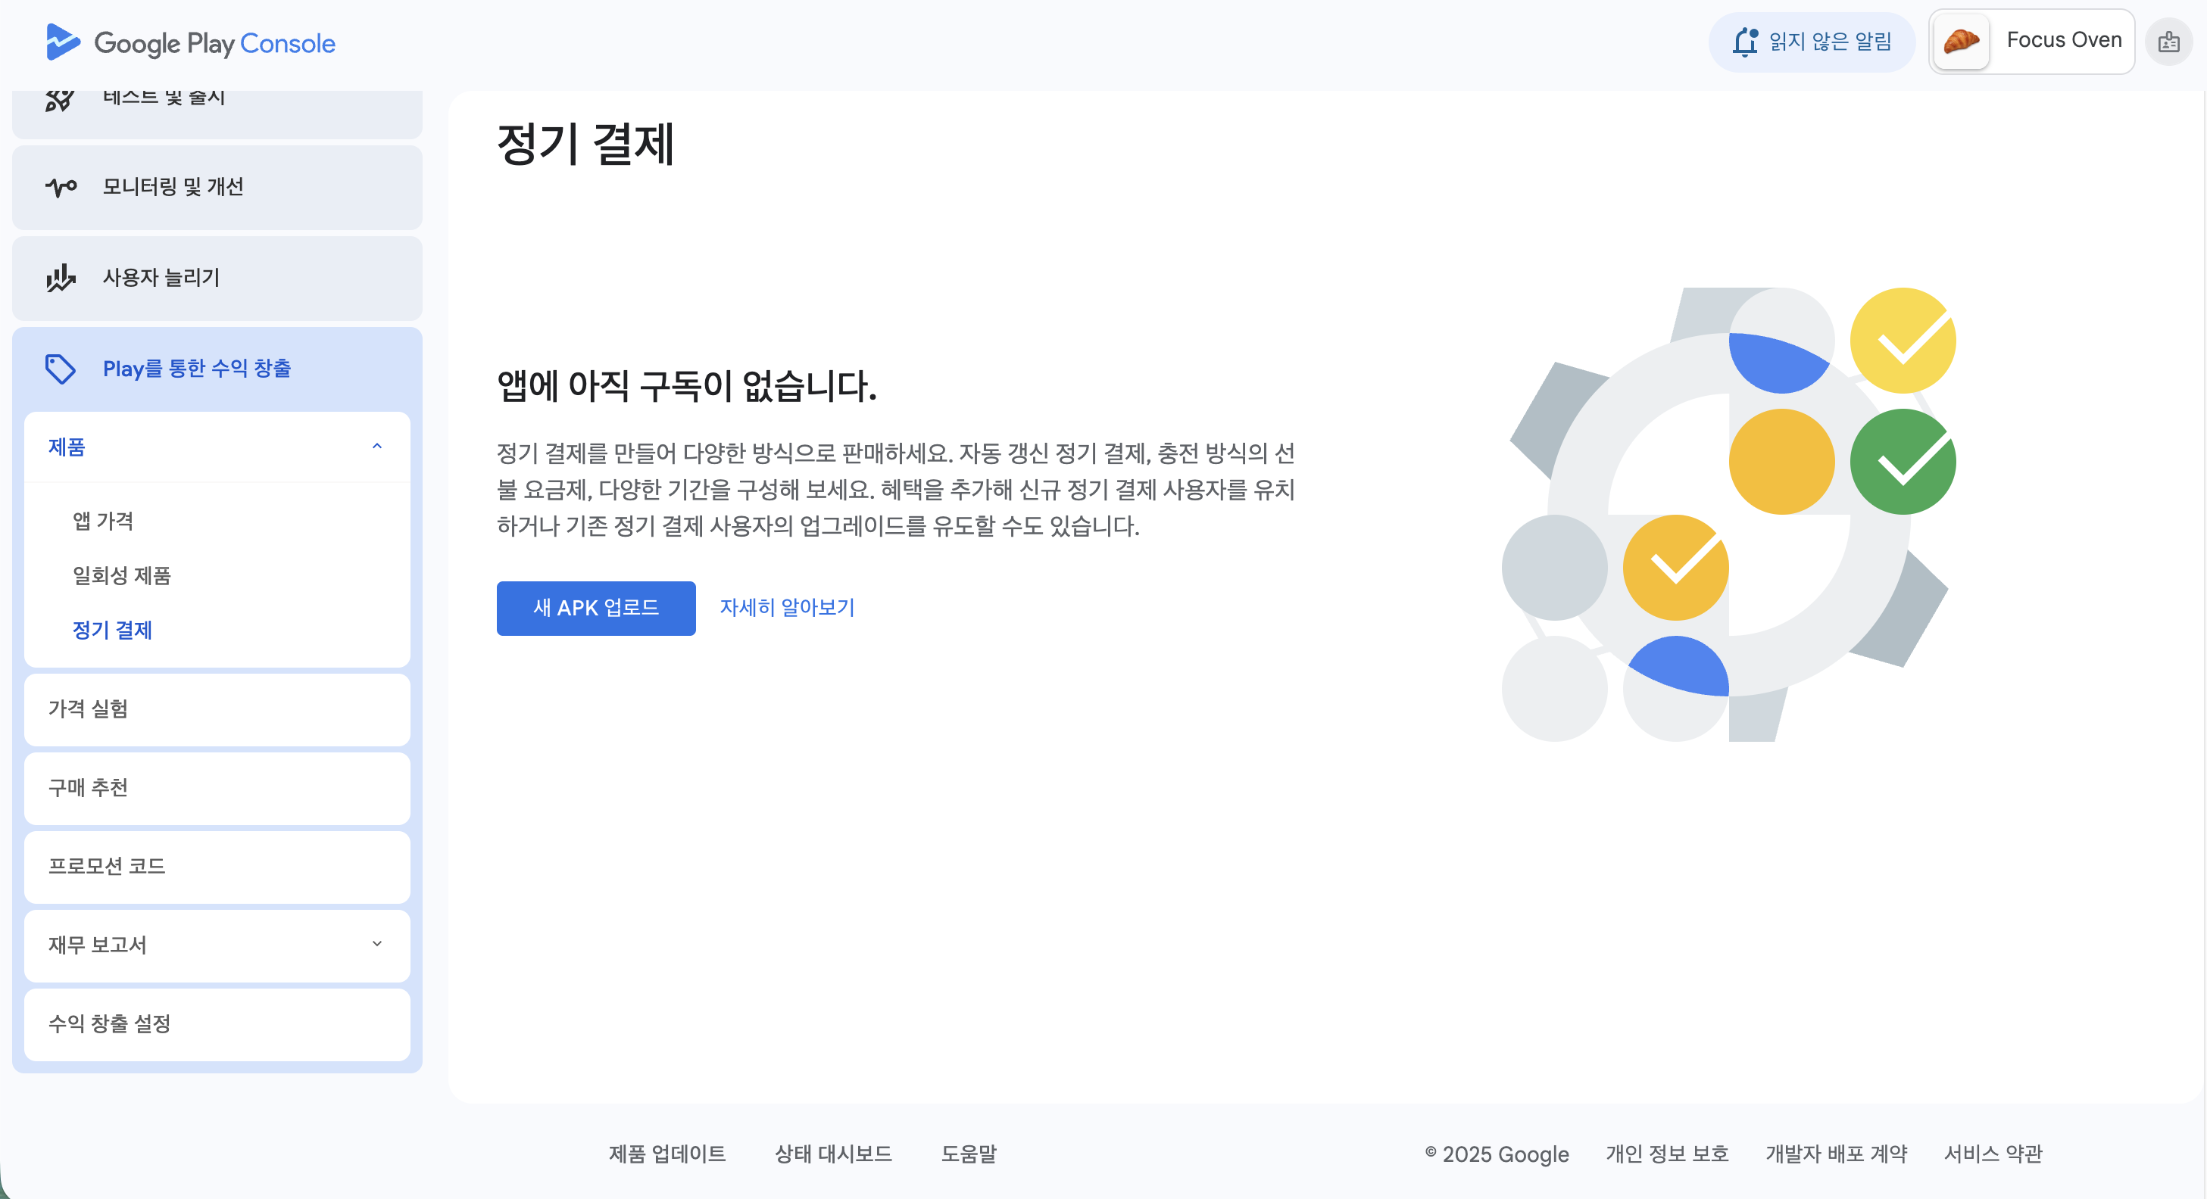The width and height of the screenshot is (2207, 1199).
Task: Open 수익 창출 설정 page
Action: pyautogui.click(x=110, y=1024)
